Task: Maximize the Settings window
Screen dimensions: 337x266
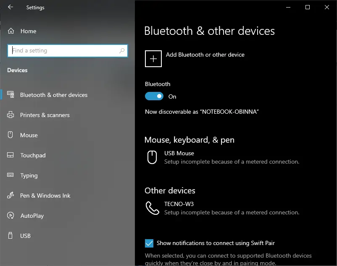Action: (308, 7)
